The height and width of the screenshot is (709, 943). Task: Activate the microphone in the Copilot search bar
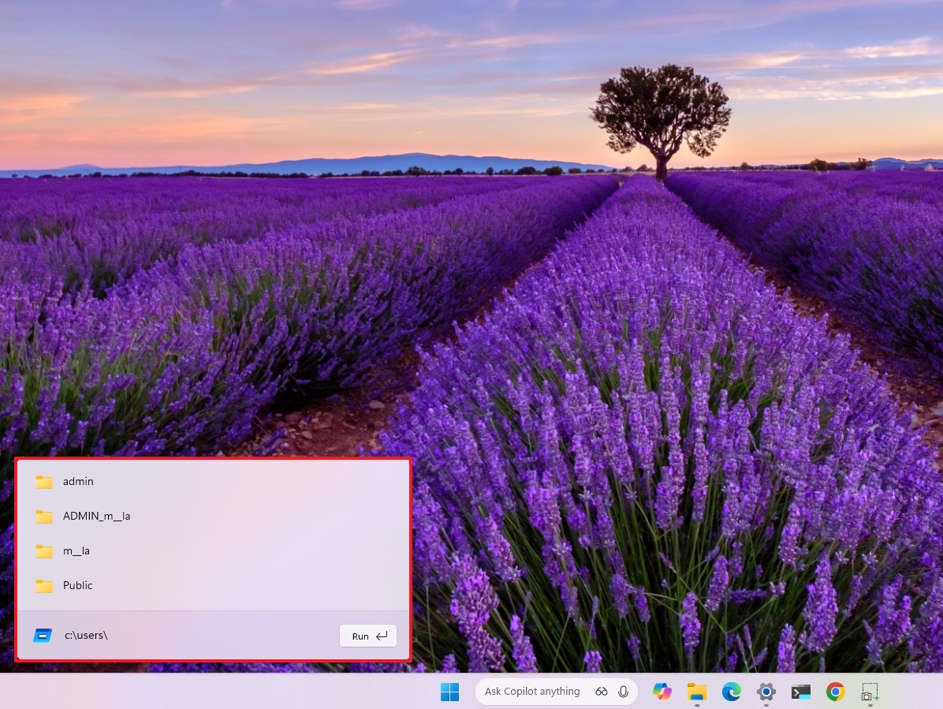(623, 691)
